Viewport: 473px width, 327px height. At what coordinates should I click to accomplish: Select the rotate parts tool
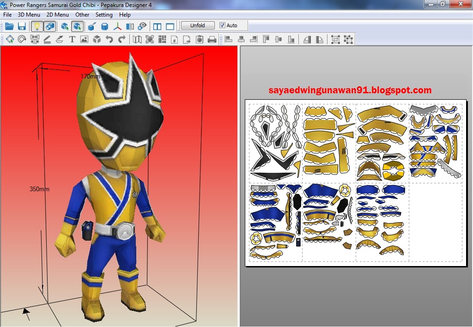click(x=22, y=39)
